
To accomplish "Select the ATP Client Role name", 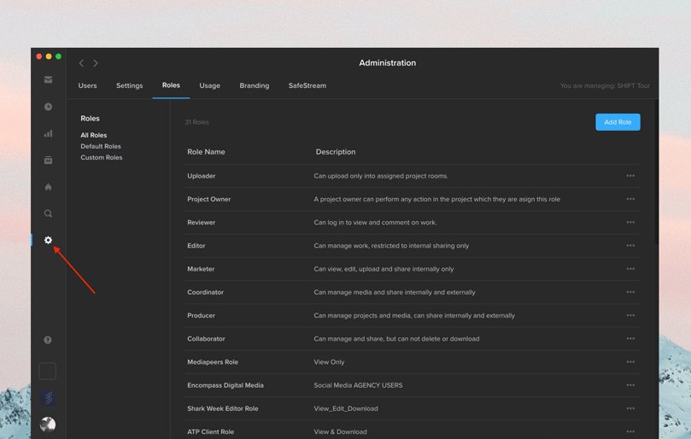I will (211, 432).
